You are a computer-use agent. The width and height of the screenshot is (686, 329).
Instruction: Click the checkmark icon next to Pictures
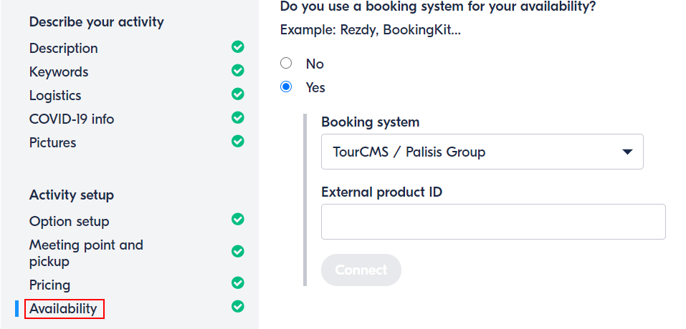(237, 141)
